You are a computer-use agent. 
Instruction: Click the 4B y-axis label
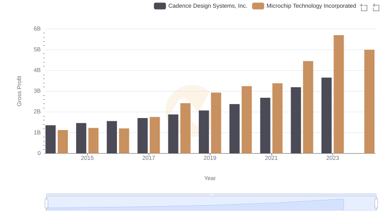click(x=37, y=70)
